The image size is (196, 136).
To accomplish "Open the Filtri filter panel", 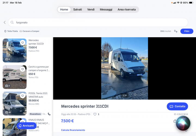I will [x=187, y=31].
